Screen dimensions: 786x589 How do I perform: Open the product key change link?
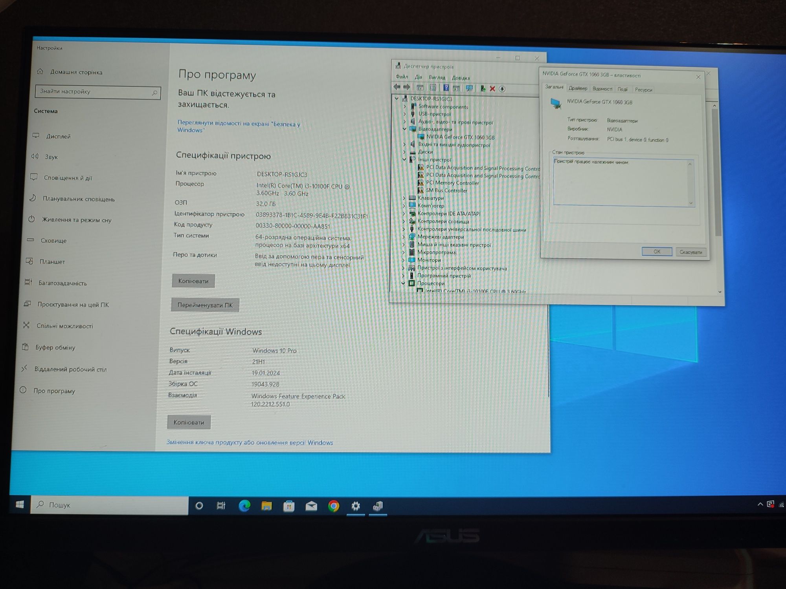click(x=250, y=442)
